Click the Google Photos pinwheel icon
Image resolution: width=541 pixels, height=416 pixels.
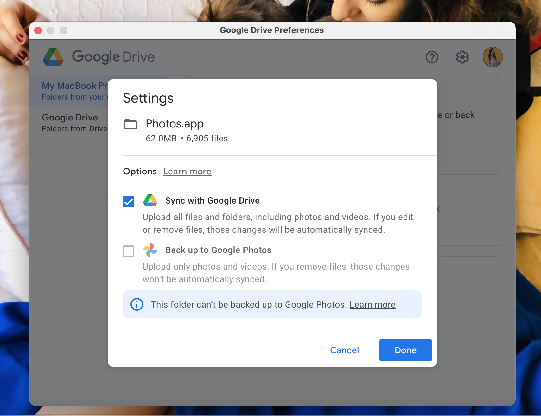coord(150,250)
